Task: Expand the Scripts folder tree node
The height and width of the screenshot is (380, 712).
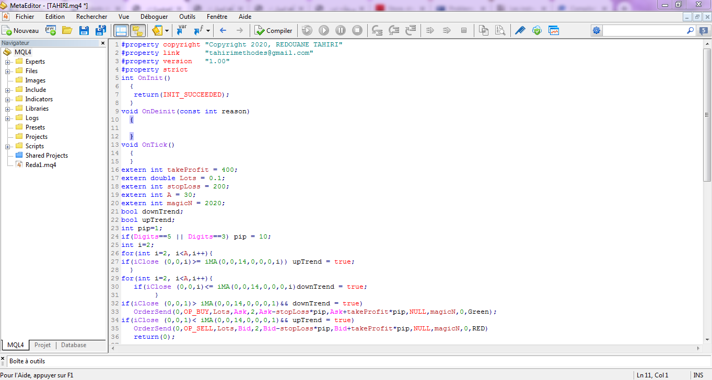Action: [x=8, y=146]
